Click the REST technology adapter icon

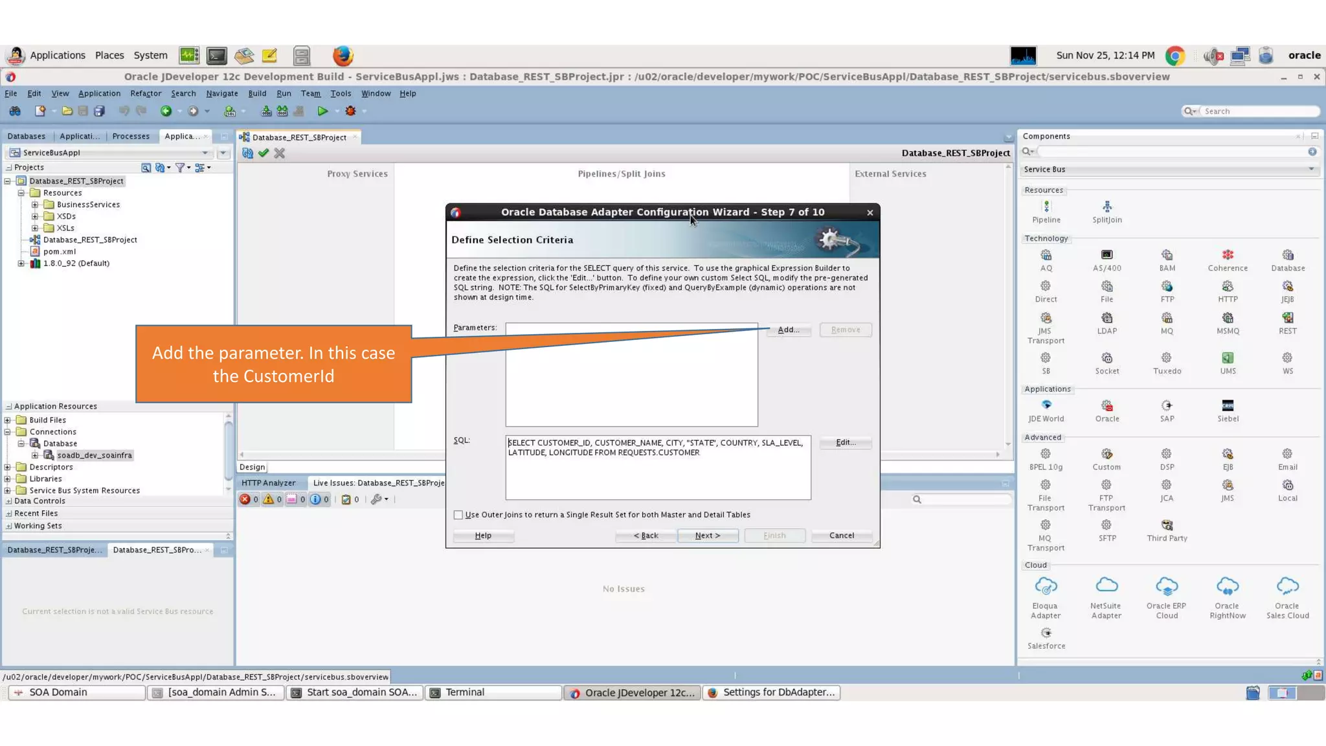1287,319
